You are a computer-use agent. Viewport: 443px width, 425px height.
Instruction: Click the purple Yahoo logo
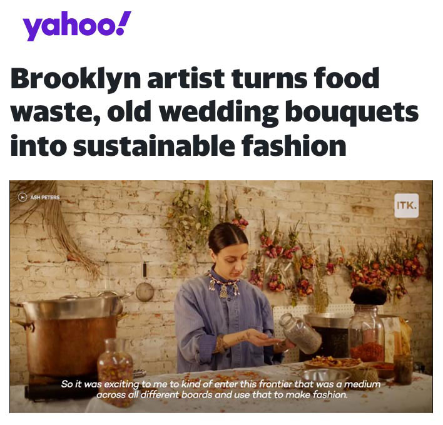(x=77, y=26)
